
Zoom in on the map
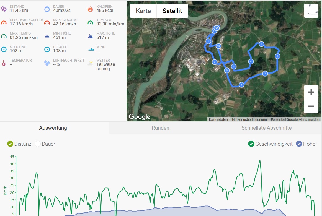pos(311,92)
